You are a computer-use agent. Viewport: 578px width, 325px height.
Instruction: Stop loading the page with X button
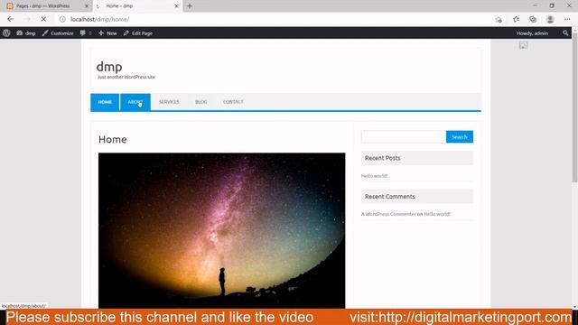[43, 19]
